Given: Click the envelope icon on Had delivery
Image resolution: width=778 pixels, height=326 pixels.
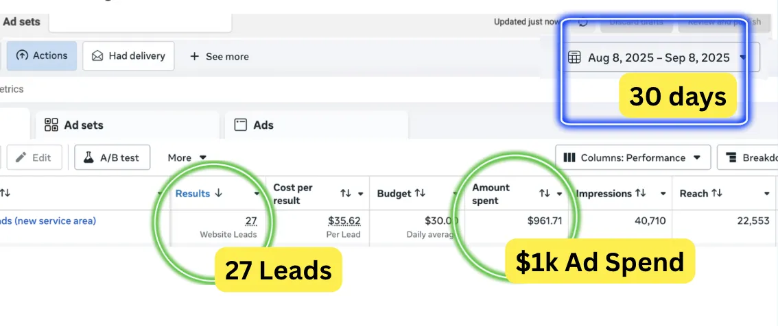Looking at the screenshot, I should (x=97, y=56).
